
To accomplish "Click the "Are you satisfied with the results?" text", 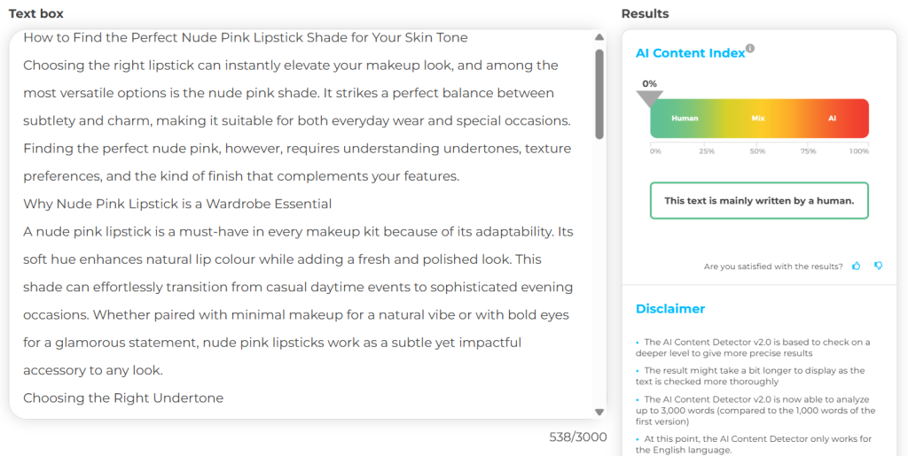I will [x=773, y=267].
